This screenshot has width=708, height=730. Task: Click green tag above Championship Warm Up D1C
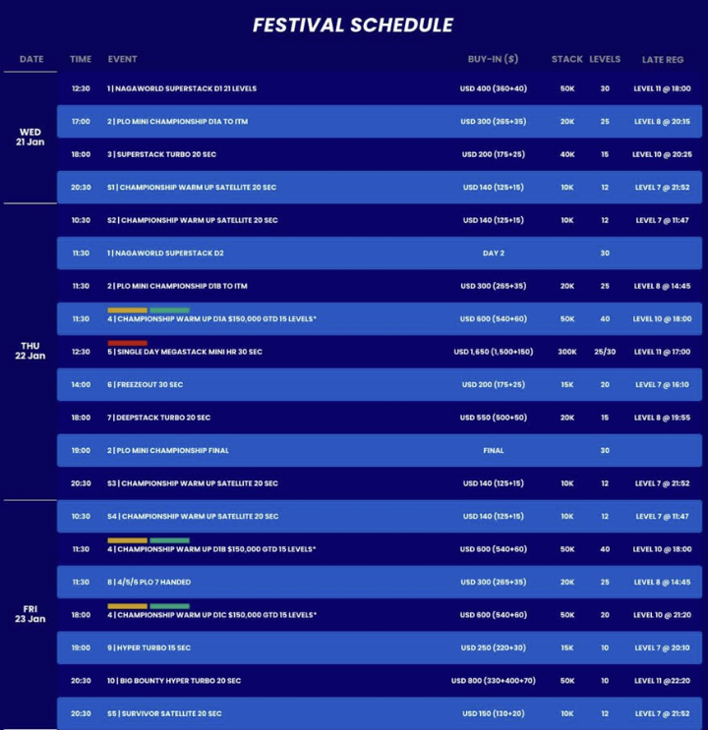click(170, 606)
